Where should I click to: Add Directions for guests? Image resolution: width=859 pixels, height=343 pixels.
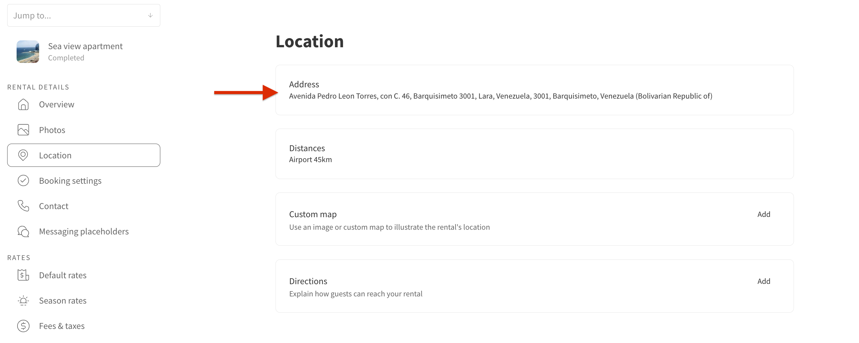pos(764,281)
